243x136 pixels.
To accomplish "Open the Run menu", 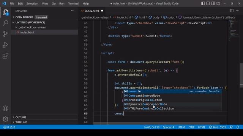I will (62, 3).
